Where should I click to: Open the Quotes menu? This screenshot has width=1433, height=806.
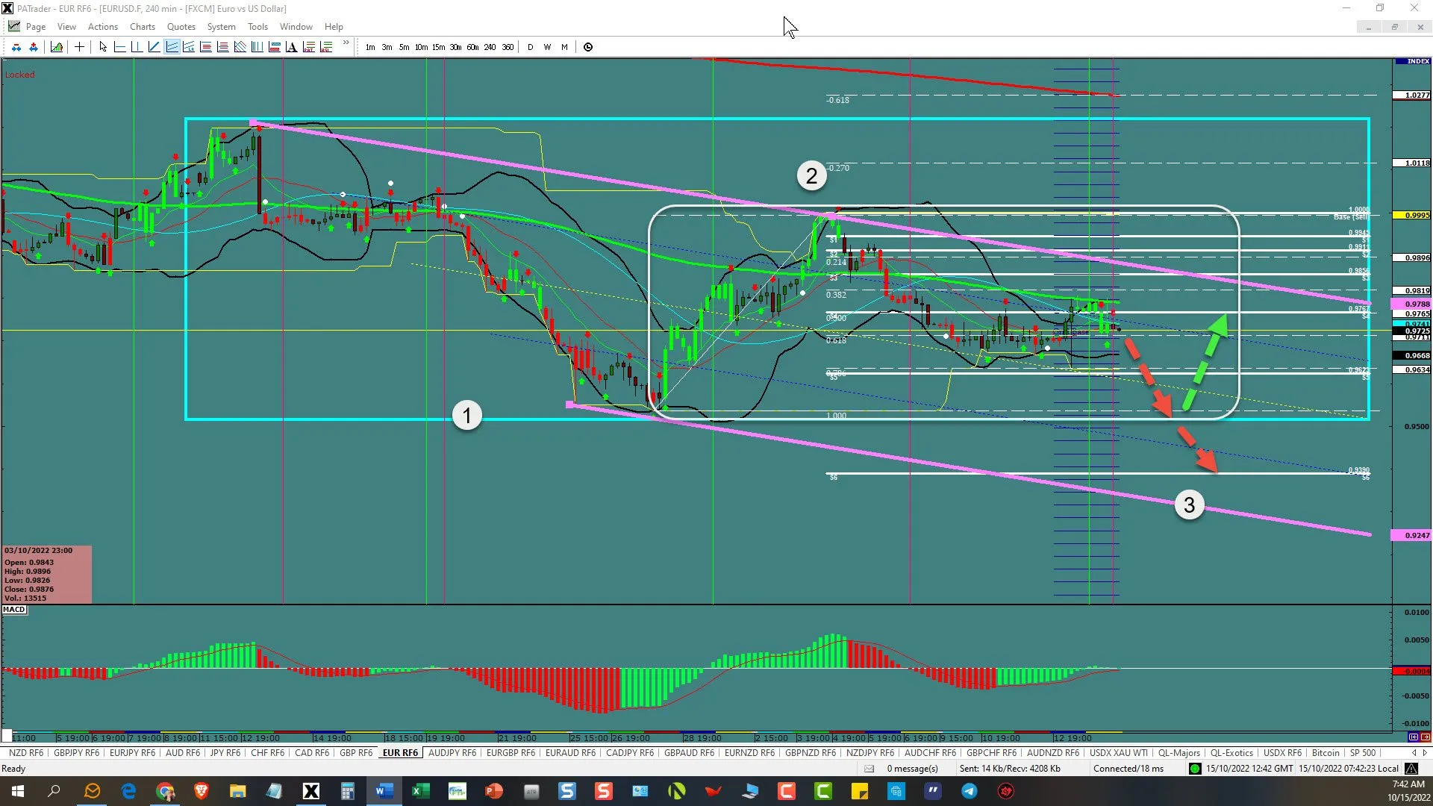[x=181, y=26]
